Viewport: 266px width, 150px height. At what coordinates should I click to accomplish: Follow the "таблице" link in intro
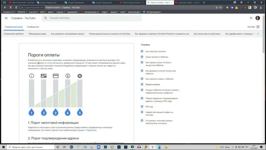coord(43,68)
